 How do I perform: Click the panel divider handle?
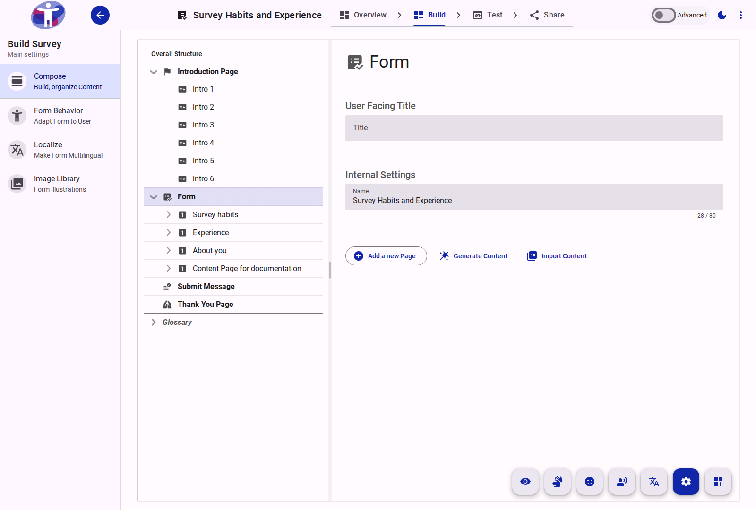[330, 270]
